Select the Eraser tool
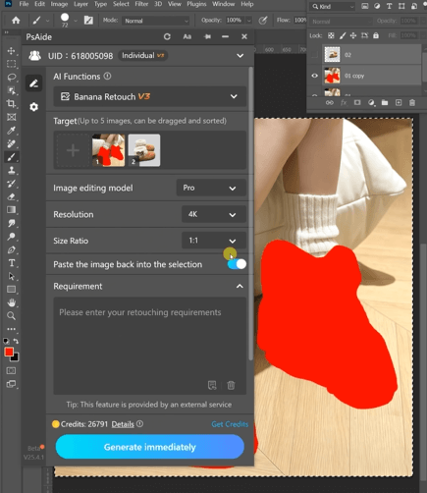The height and width of the screenshot is (493, 427). coord(11,196)
